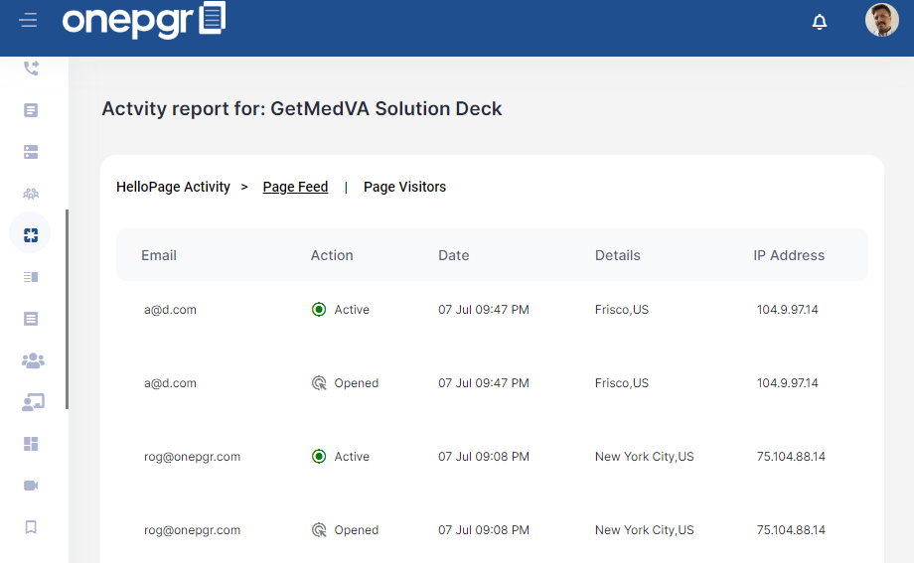Image resolution: width=914 pixels, height=563 pixels.
Task: Click the sidebar vertical scrollbar
Action: click(x=67, y=310)
